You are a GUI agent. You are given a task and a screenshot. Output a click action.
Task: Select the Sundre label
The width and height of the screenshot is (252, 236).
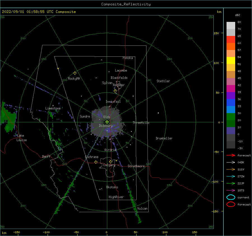click(85, 116)
